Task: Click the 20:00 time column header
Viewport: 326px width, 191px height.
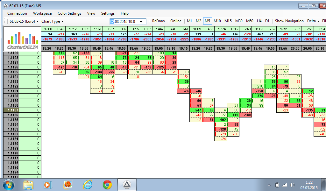Action: [x=295, y=48]
